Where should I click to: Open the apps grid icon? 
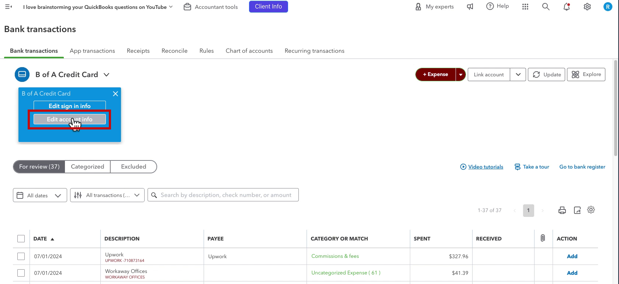click(x=525, y=7)
